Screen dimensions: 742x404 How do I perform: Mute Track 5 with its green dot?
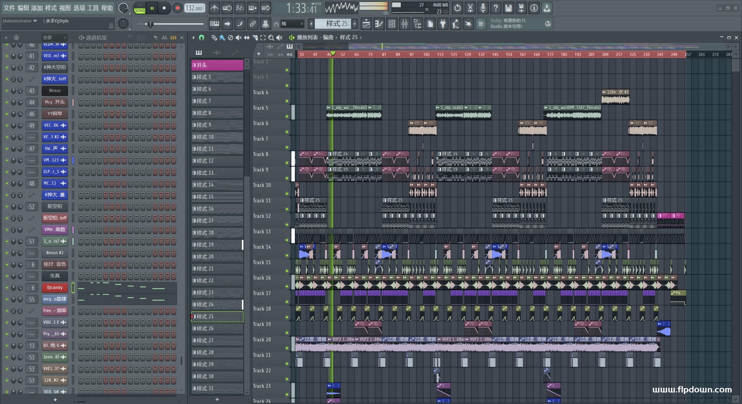tap(287, 116)
